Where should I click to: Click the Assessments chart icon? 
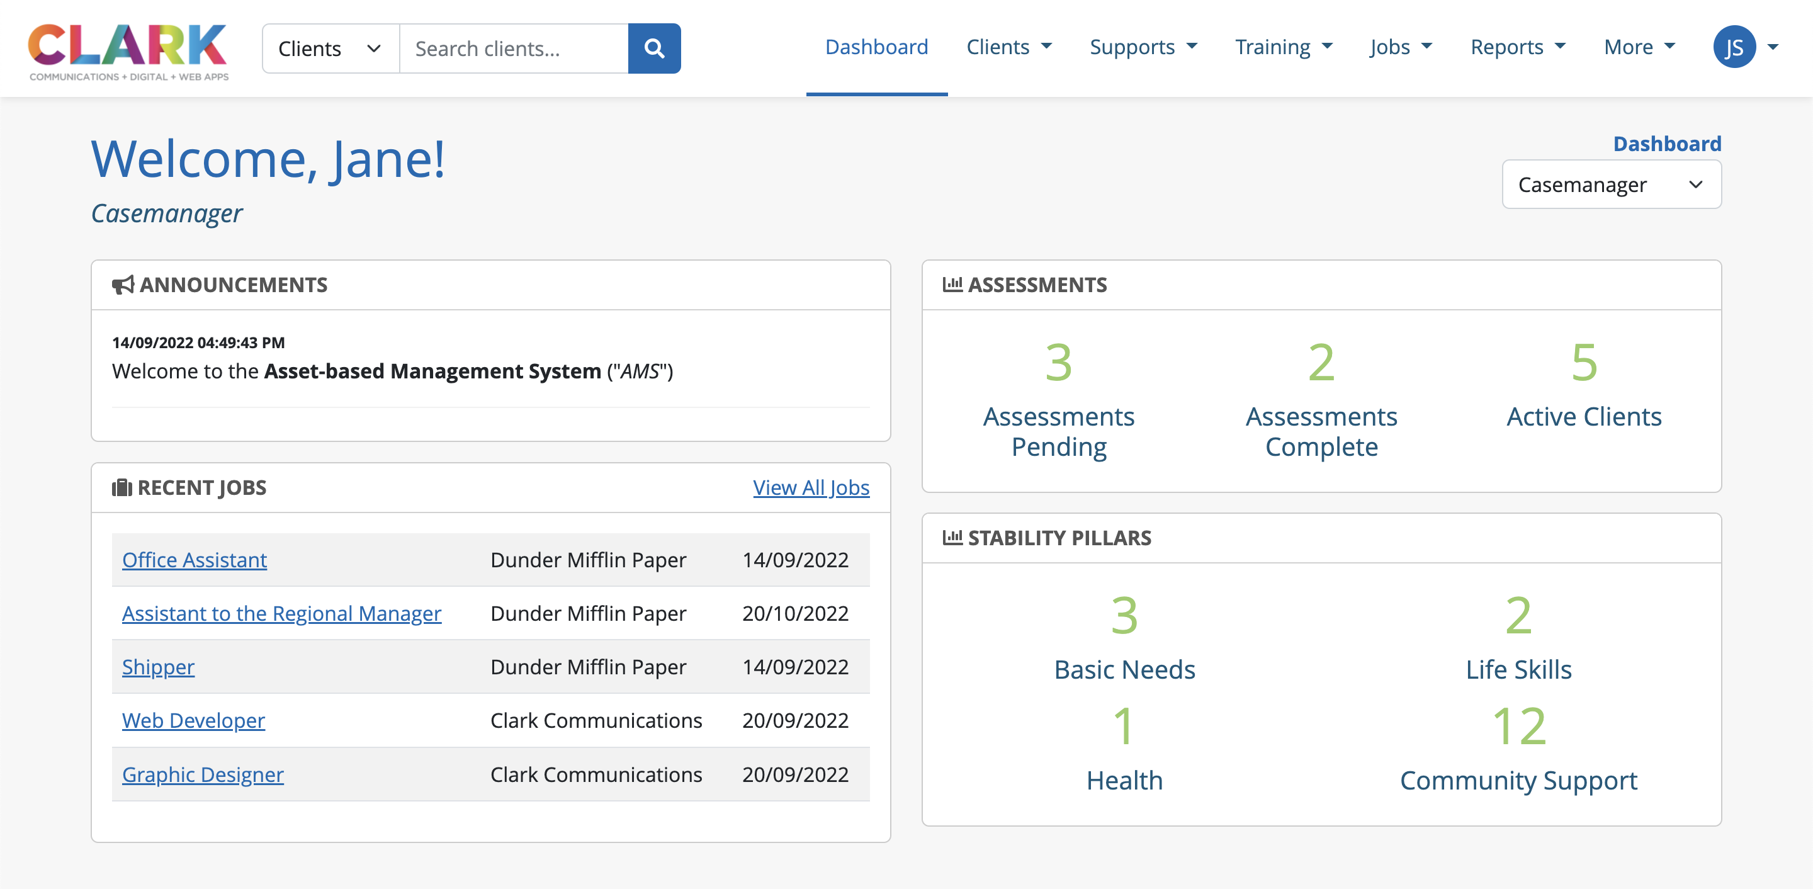[952, 285]
